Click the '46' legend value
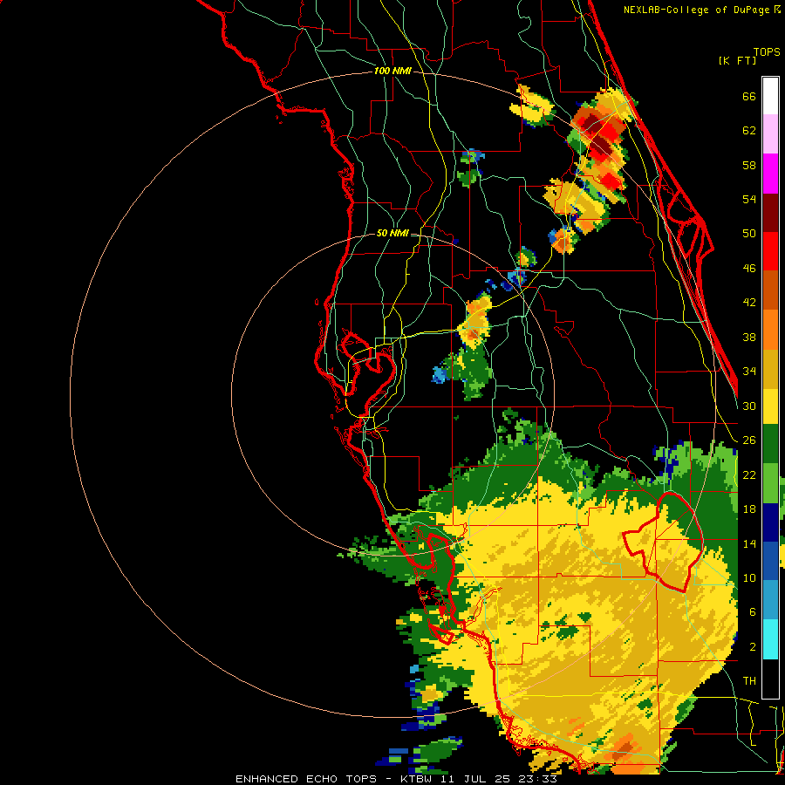 click(749, 268)
